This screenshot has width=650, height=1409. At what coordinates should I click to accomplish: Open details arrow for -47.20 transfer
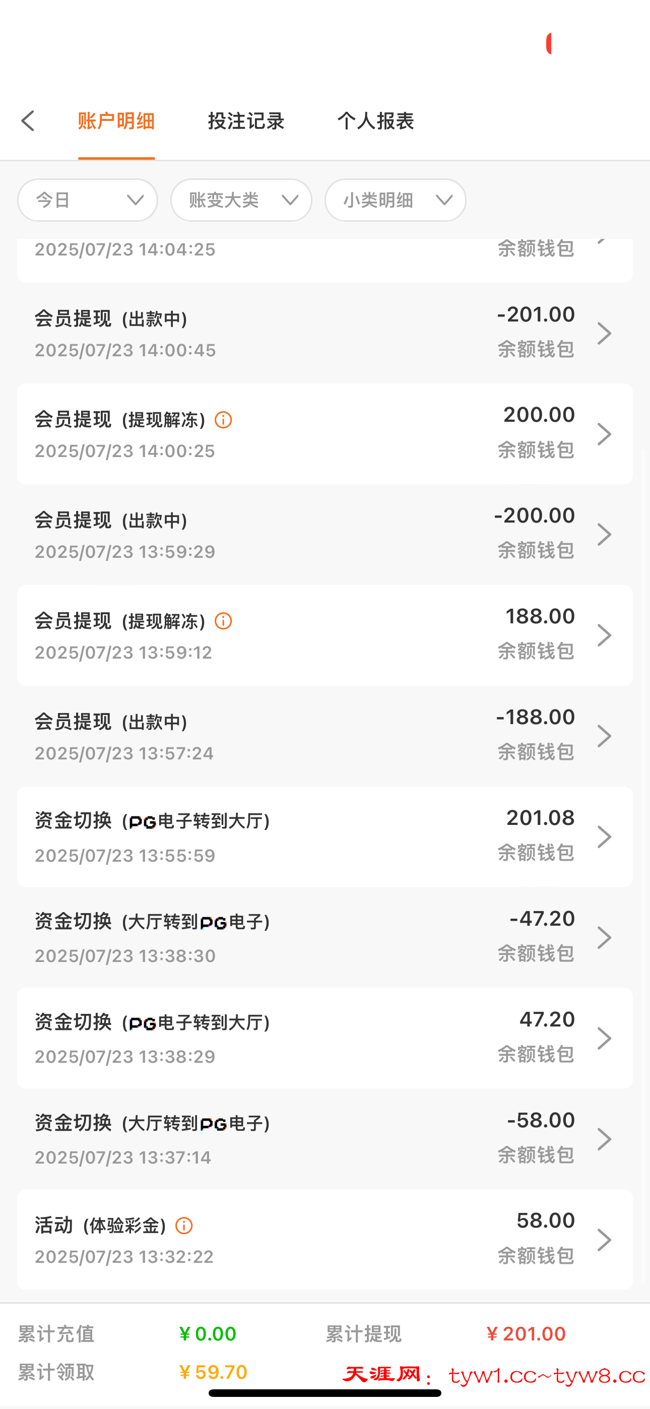pyautogui.click(x=604, y=937)
